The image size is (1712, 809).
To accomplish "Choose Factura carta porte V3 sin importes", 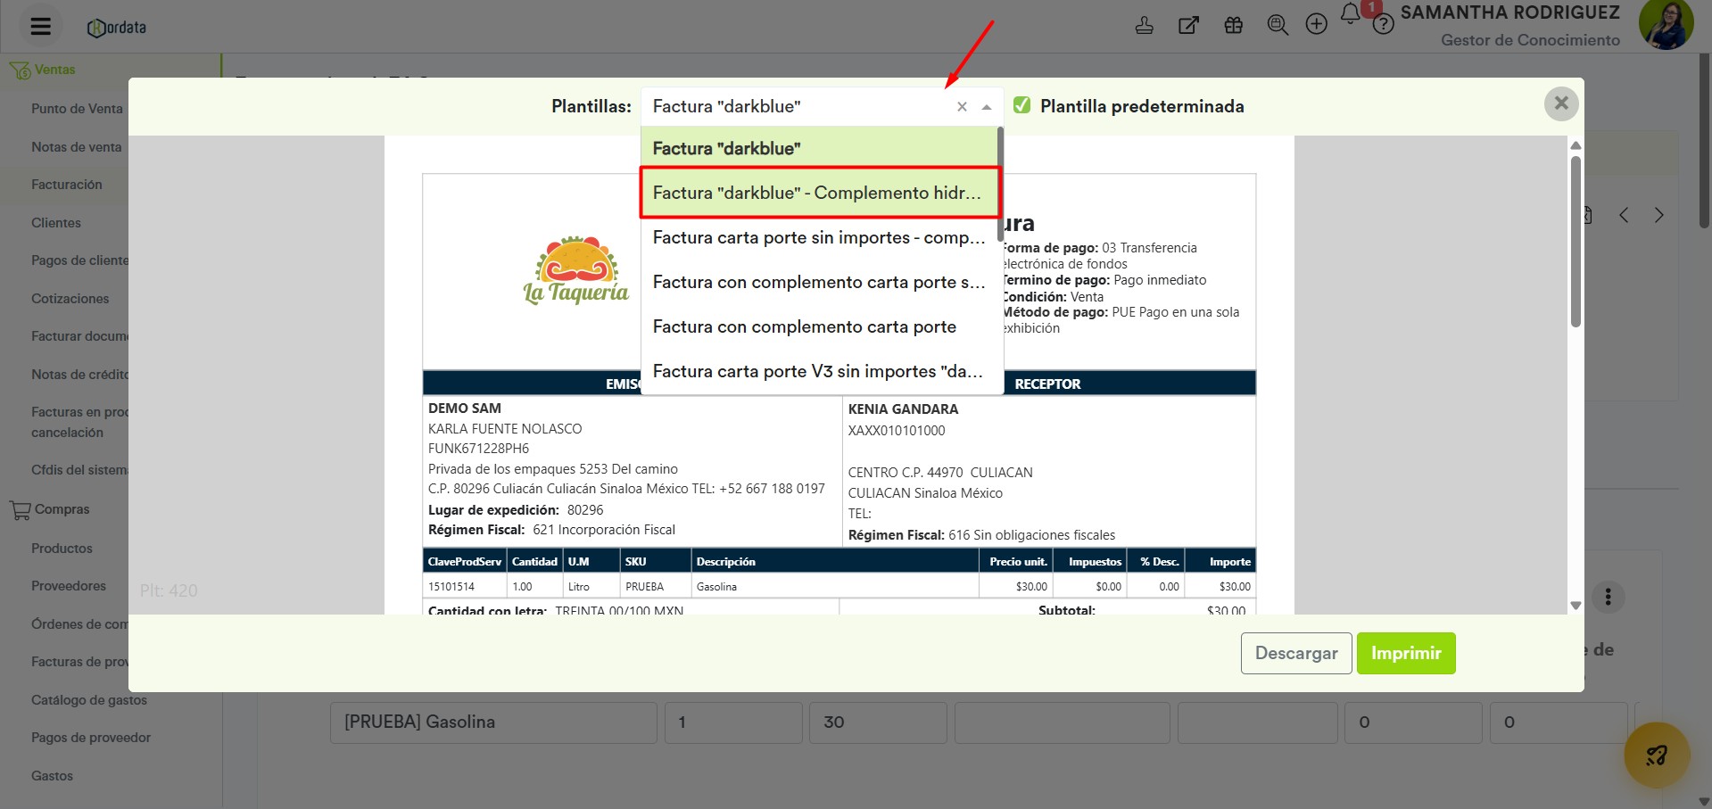I will (819, 371).
